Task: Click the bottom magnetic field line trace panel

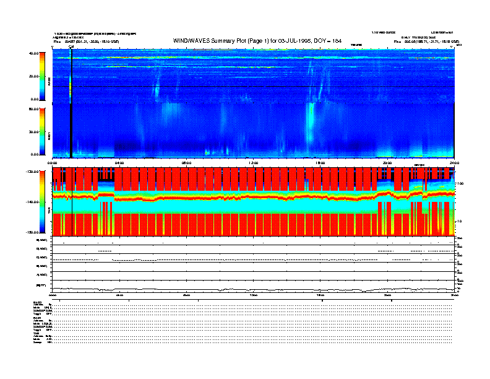Action: [254, 287]
